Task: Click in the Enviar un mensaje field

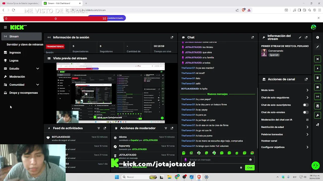Action: pyautogui.click(x=218, y=160)
